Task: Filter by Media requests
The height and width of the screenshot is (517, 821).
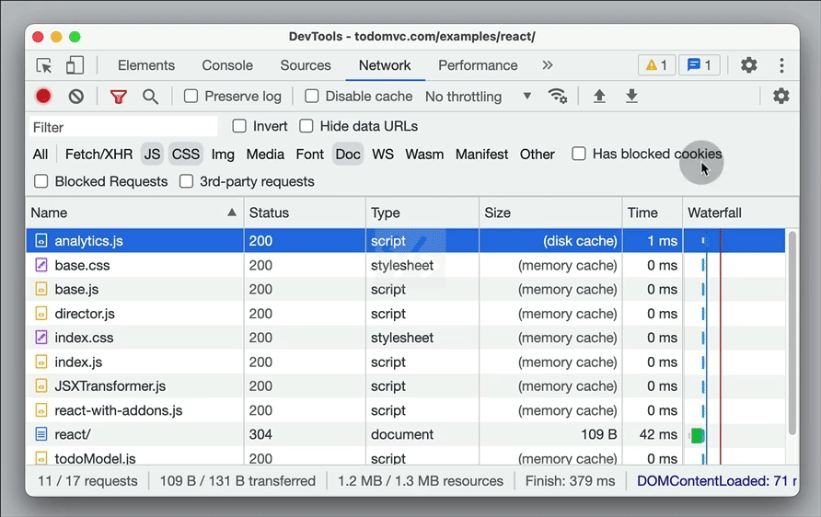Action: [x=265, y=155]
